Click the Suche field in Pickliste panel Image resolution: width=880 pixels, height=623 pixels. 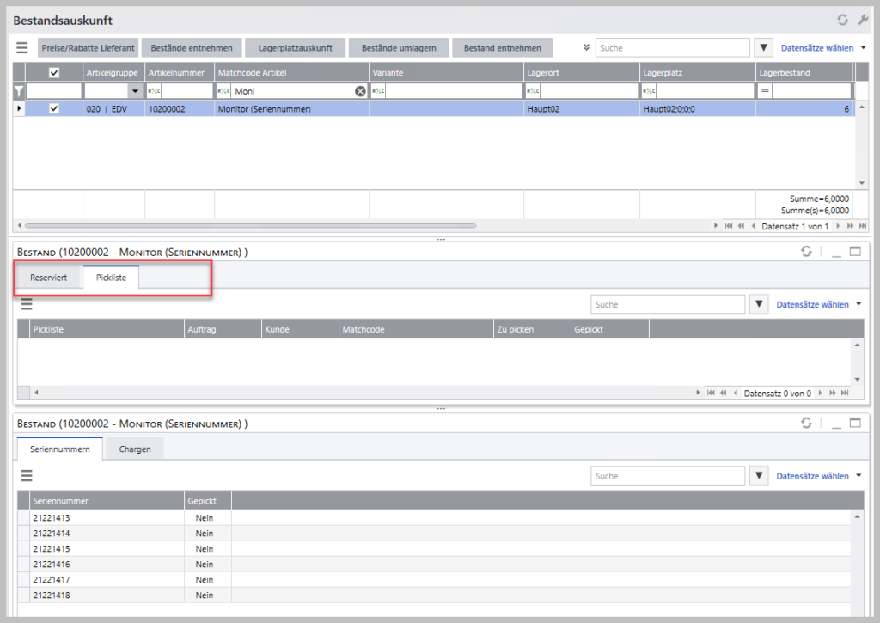[x=667, y=304]
